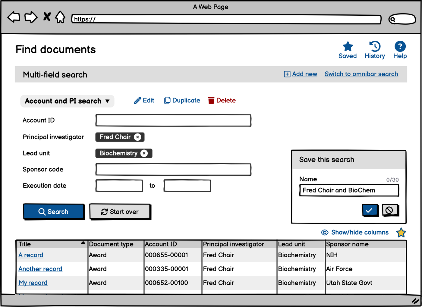Click the save search Name field
The width and height of the screenshot is (422, 307).
349,190
